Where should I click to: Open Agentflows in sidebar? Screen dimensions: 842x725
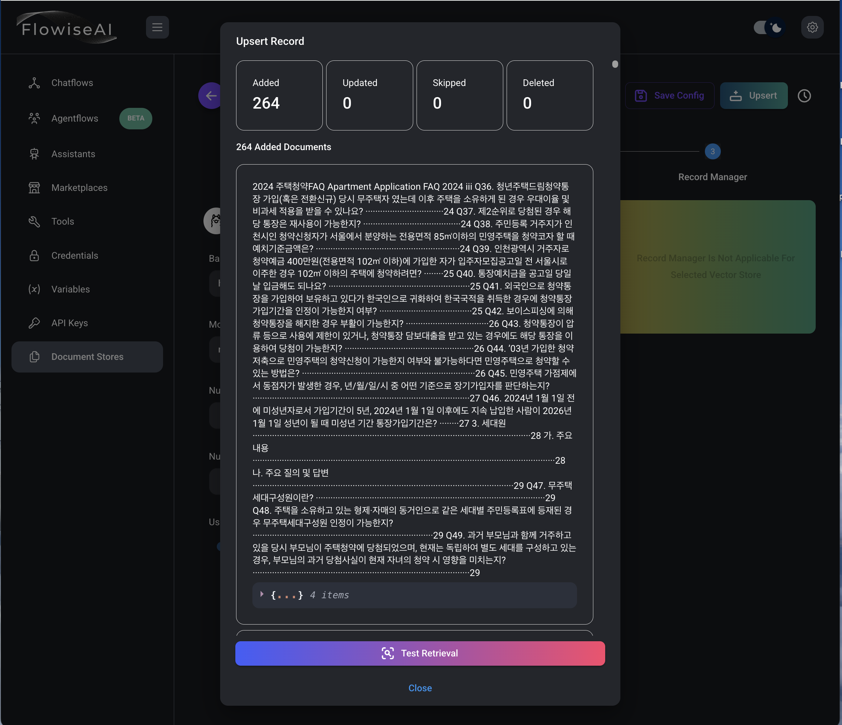(x=75, y=118)
